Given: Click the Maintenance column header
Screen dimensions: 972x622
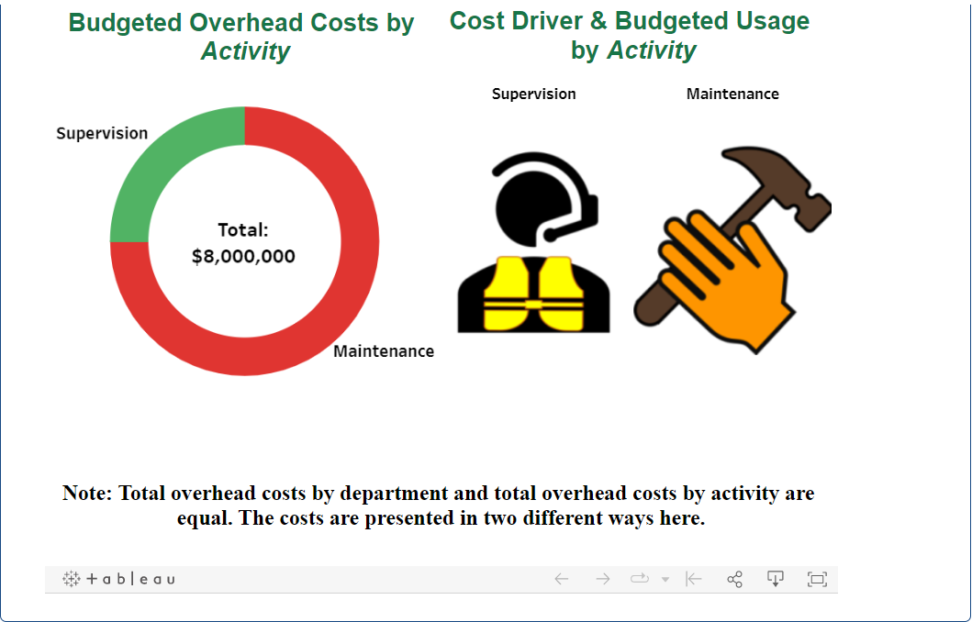Looking at the screenshot, I should pyautogui.click(x=732, y=94).
